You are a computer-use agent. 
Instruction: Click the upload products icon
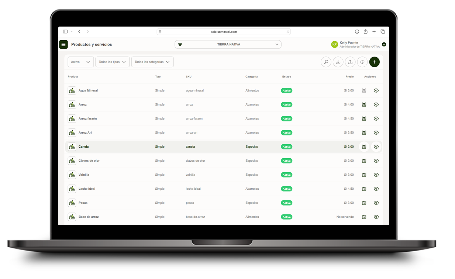350,62
